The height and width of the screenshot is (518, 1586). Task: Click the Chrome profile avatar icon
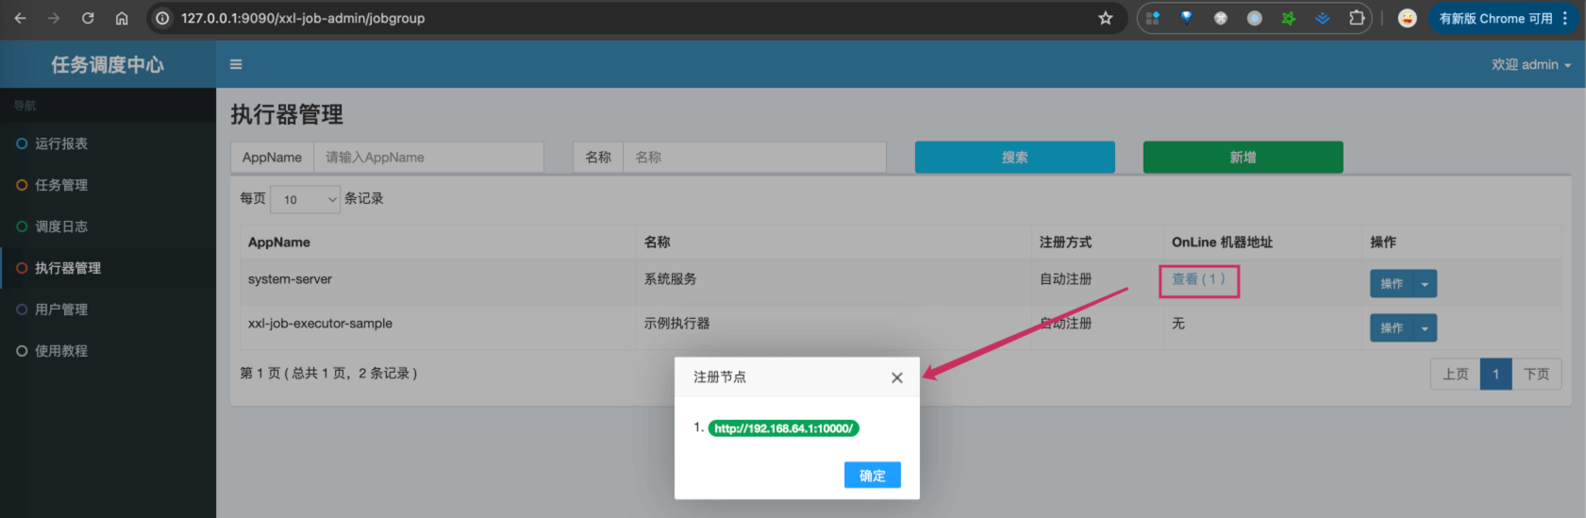[x=1406, y=18]
